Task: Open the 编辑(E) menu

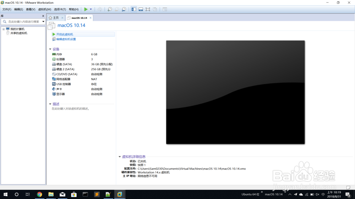Action: click(x=18, y=9)
